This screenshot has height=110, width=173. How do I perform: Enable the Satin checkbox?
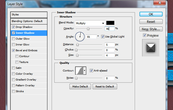pos(14,68)
